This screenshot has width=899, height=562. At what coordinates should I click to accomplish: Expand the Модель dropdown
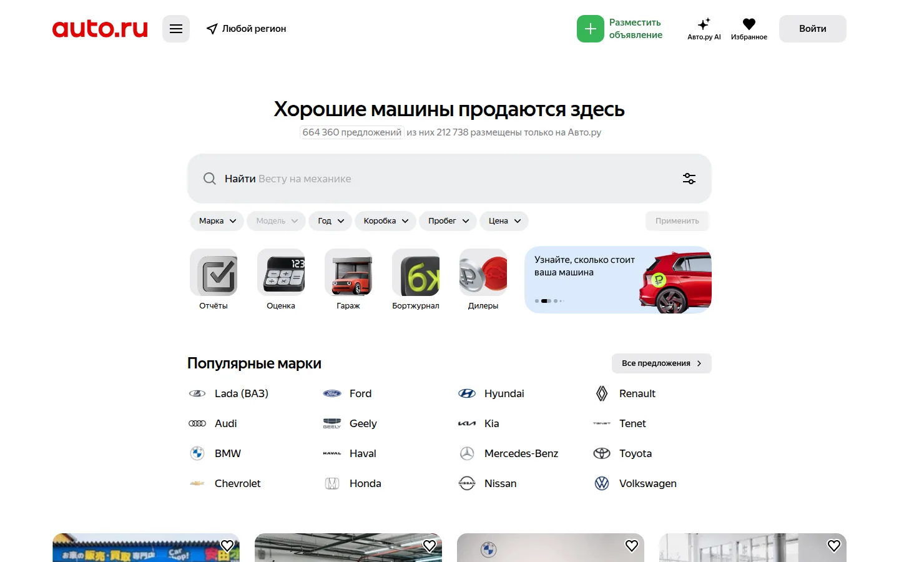[x=277, y=221]
